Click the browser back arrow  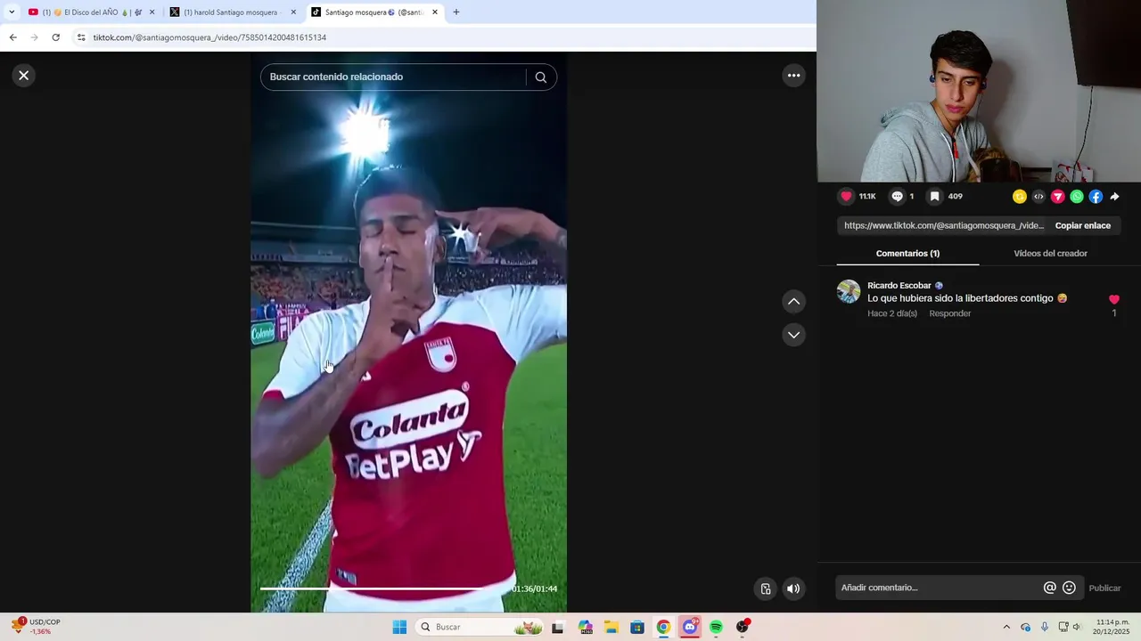pyautogui.click(x=12, y=37)
